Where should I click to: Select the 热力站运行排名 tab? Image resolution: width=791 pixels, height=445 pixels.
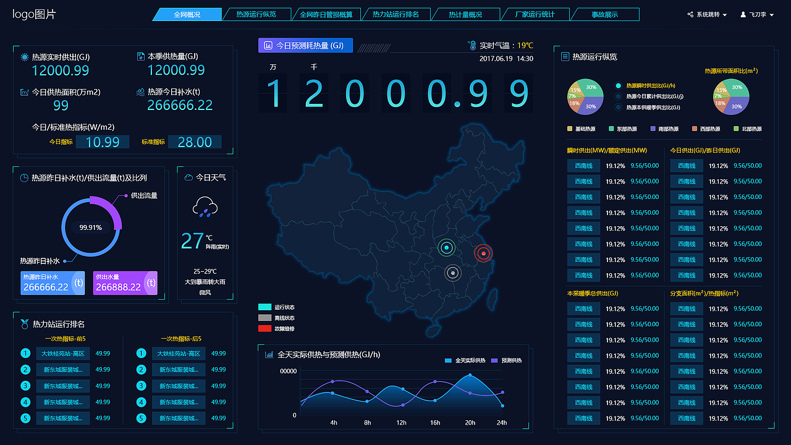pos(395,14)
